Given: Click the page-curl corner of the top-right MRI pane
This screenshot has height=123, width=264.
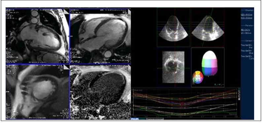Looking at the screenshot, I should click(x=129, y=11).
